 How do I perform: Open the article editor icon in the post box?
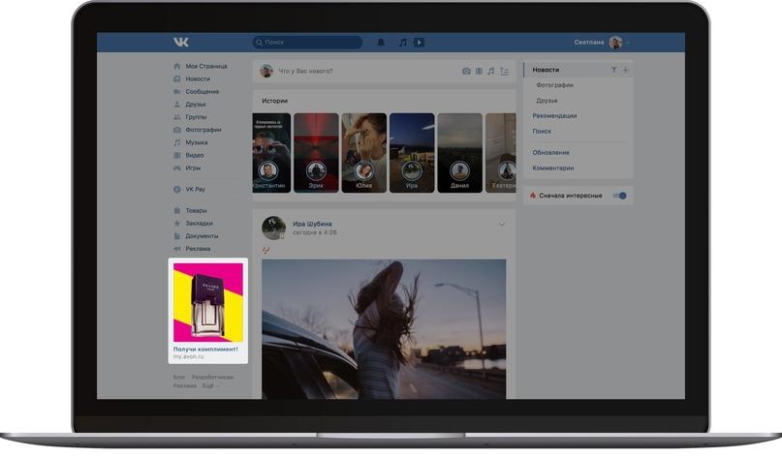pos(504,72)
